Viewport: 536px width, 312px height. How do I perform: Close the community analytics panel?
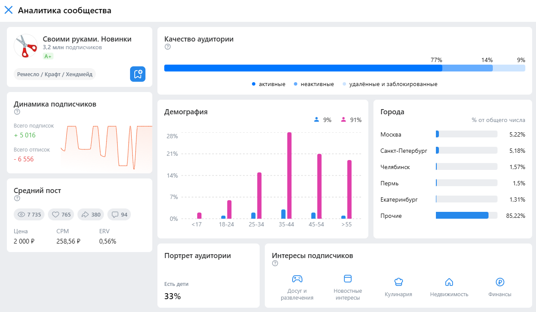pos(9,10)
